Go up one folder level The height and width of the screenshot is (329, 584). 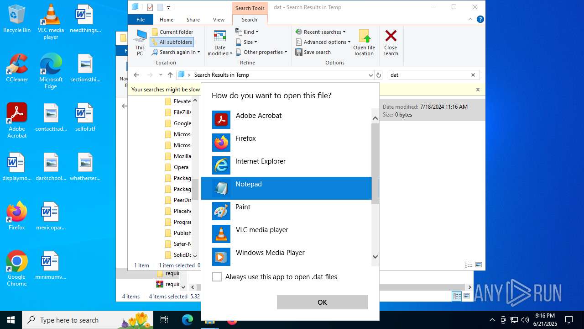pyautogui.click(x=170, y=75)
